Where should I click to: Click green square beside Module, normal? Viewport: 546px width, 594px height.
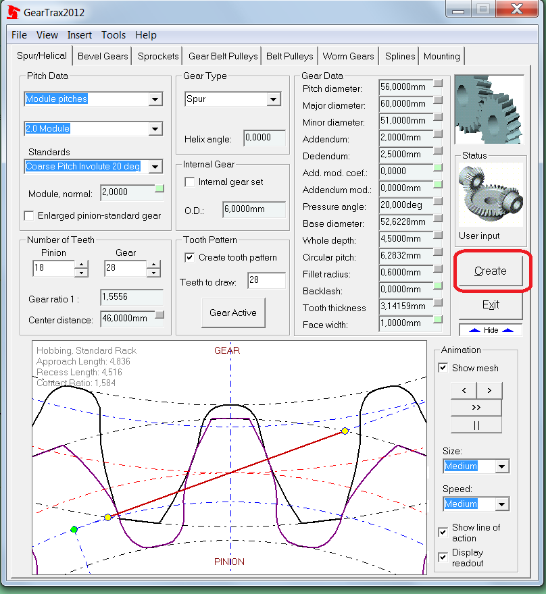(x=159, y=188)
